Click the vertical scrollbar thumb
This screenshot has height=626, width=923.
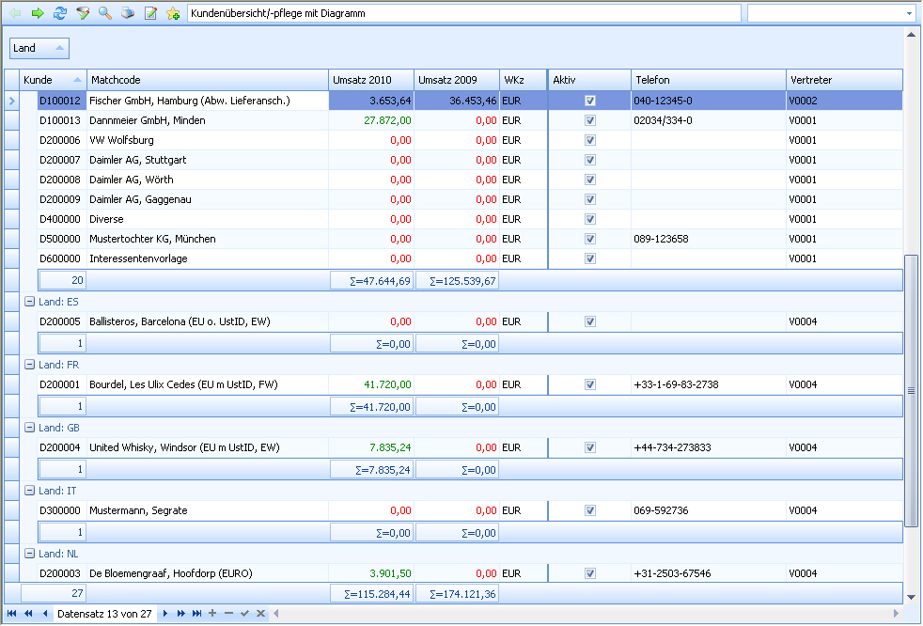point(911,390)
